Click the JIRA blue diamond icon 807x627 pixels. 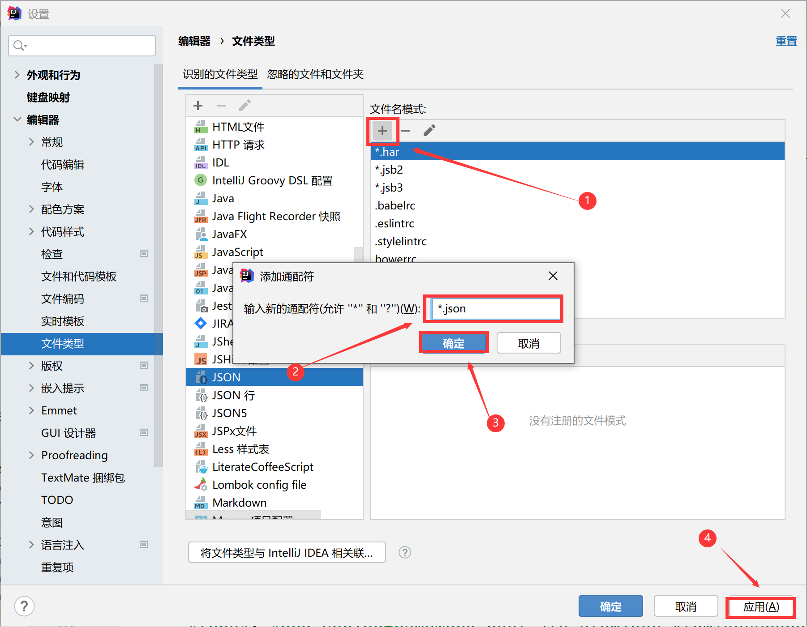coord(201,323)
